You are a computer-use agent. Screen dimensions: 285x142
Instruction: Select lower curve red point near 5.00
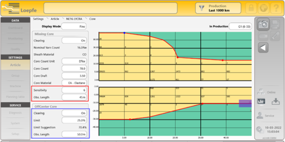[x=130, y=120]
